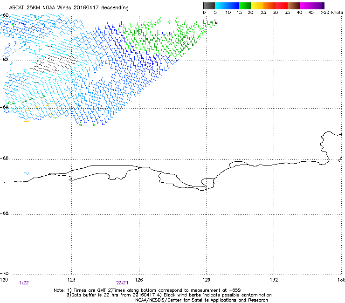
Task: Click the '126' longitude axis label
Action: coord(139,280)
